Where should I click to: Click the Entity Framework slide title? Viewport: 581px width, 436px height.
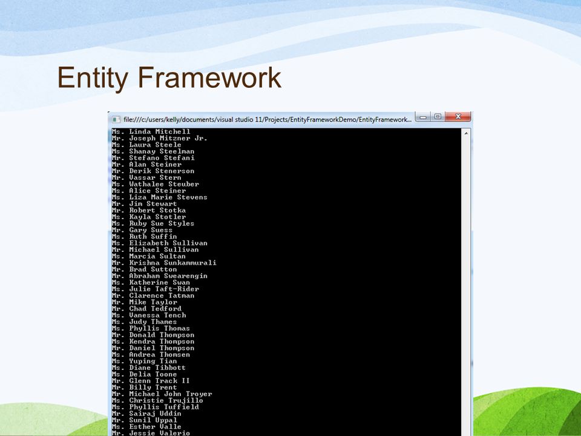pos(169,78)
